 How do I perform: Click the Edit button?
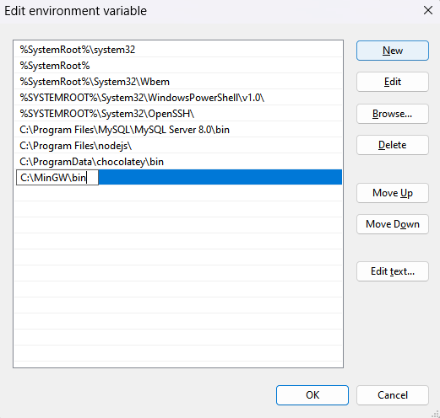[393, 82]
